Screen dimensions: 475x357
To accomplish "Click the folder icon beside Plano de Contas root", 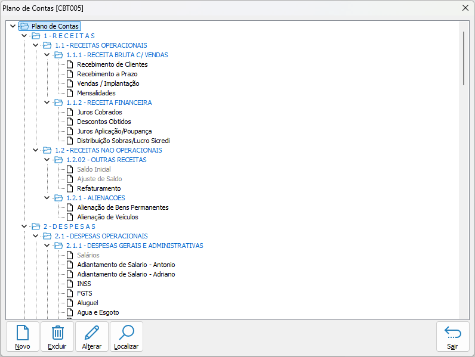I will [24, 26].
